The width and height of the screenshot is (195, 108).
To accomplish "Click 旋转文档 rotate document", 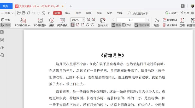I will 103,22.
